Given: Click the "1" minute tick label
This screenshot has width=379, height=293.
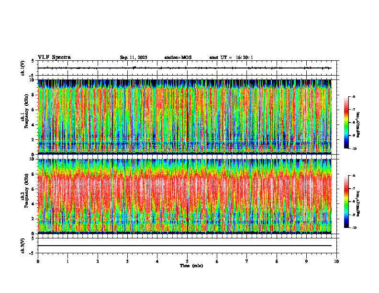Looking at the screenshot, I should [67, 261].
